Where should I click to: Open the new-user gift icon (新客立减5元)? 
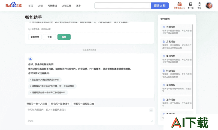pyautogui.click(x=179, y=4)
